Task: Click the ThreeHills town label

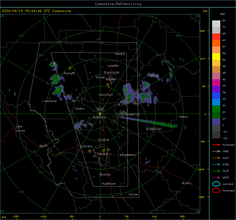Action: tap(132, 114)
